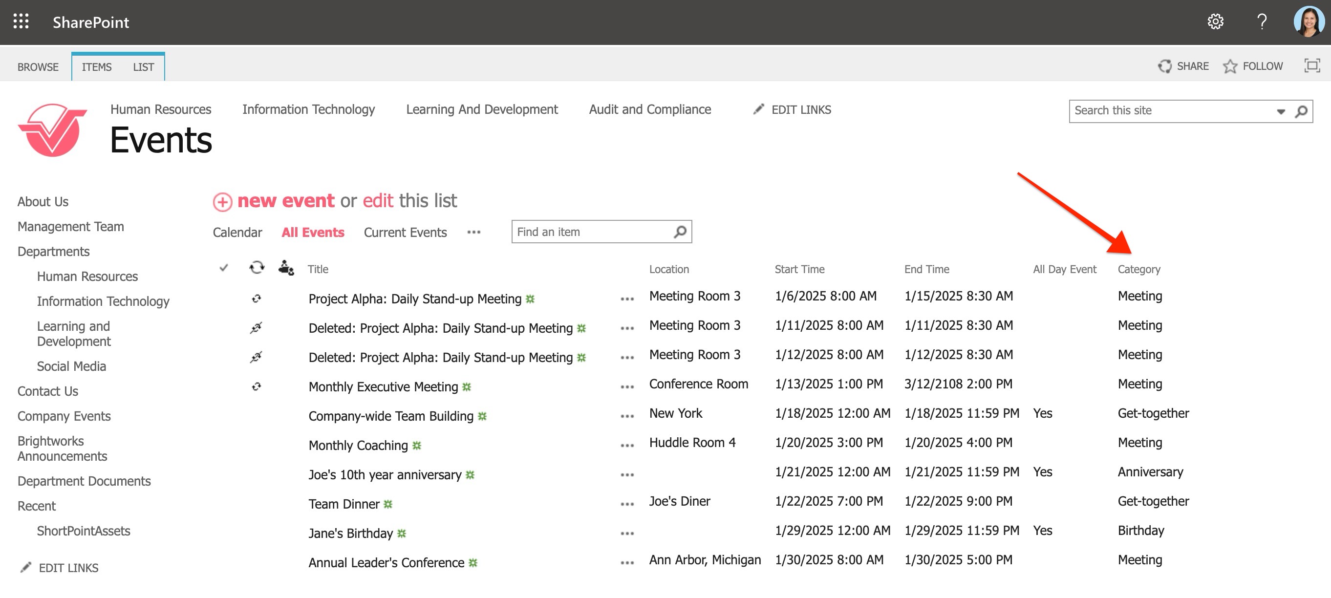Image resolution: width=1331 pixels, height=598 pixels.
Task: Click the help question mark icon
Action: tap(1261, 21)
